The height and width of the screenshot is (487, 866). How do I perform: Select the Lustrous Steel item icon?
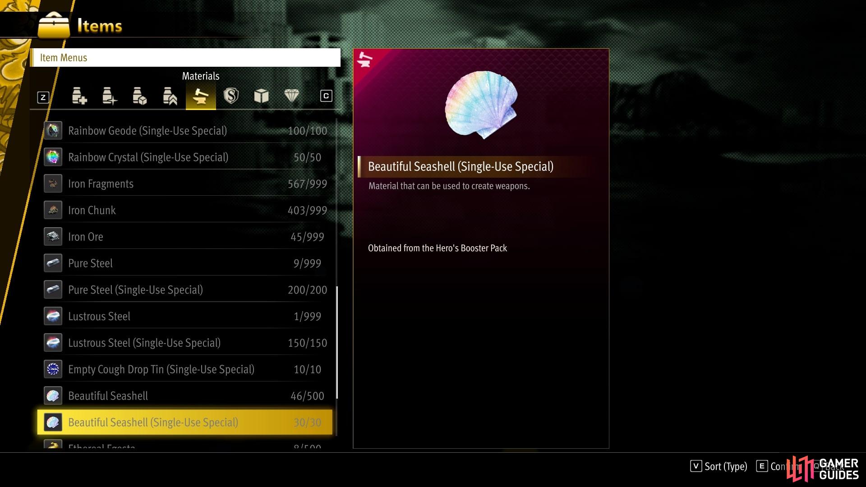(x=53, y=316)
